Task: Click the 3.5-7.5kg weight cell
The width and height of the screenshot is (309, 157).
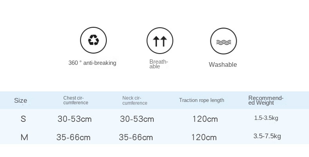Action: tap(267, 136)
